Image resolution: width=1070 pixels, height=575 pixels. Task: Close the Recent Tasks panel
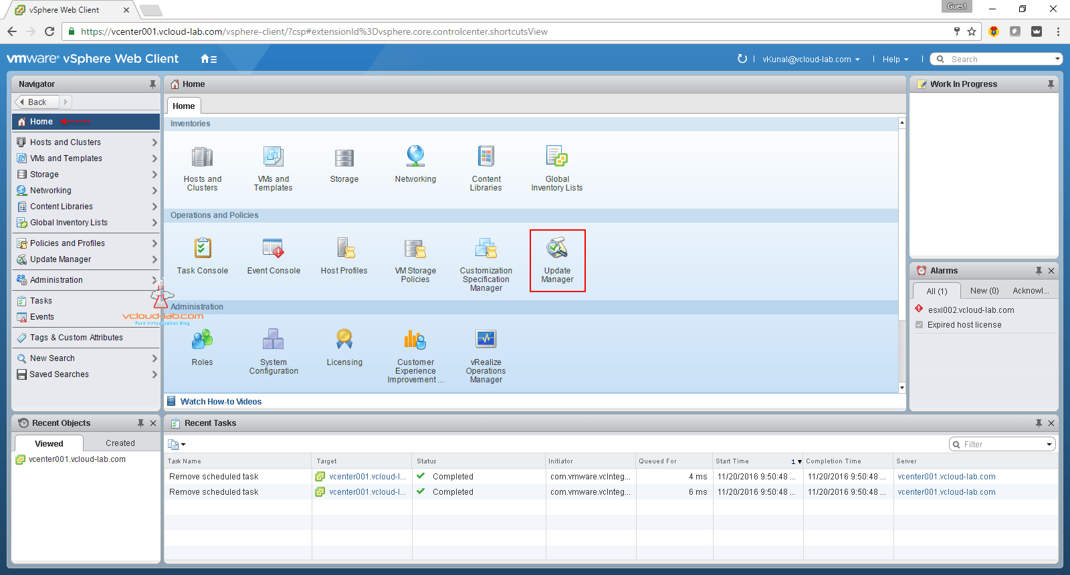point(1051,423)
